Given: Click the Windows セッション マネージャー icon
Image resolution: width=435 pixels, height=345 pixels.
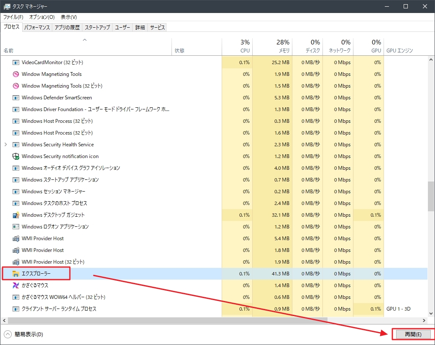Looking at the screenshot, I should 16,192.
